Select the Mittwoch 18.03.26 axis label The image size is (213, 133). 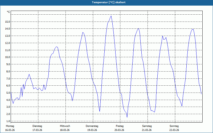(65, 128)
